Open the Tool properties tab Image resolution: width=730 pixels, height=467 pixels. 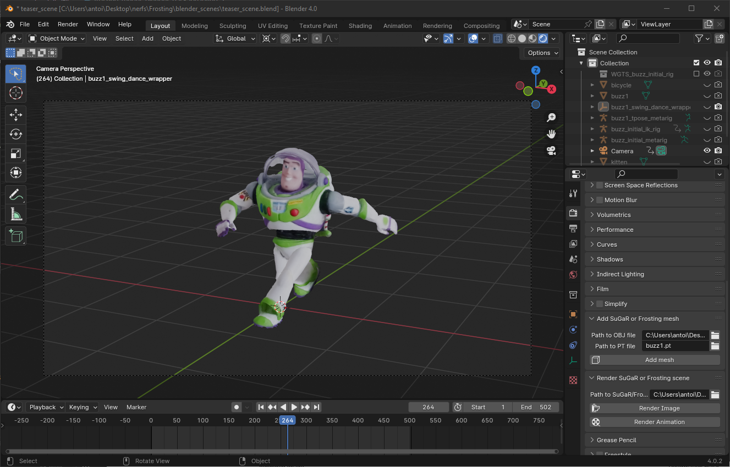(x=573, y=193)
